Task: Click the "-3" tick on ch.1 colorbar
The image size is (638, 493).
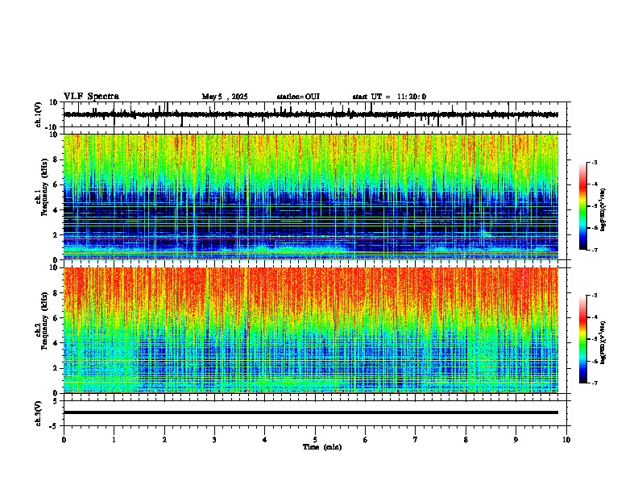Action: (594, 162)
